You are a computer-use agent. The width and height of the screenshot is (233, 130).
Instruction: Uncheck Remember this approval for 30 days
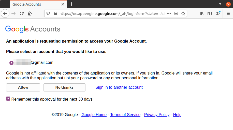click(x=8, y=99)
